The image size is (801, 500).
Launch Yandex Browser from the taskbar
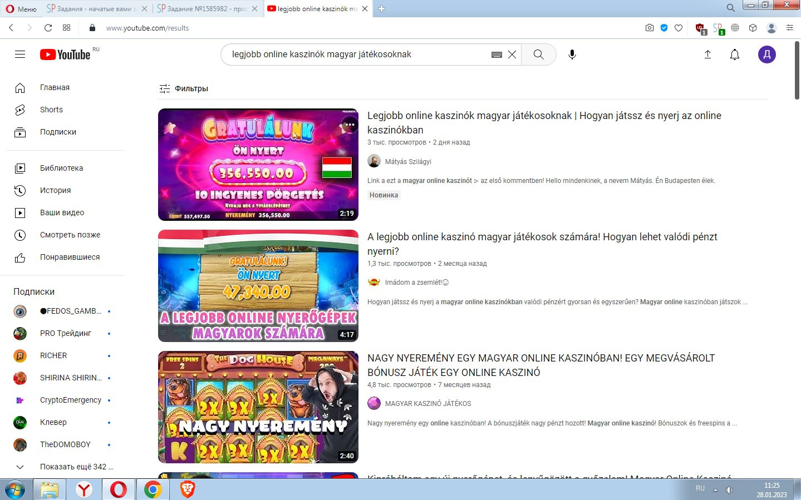[x=84, y=489]
